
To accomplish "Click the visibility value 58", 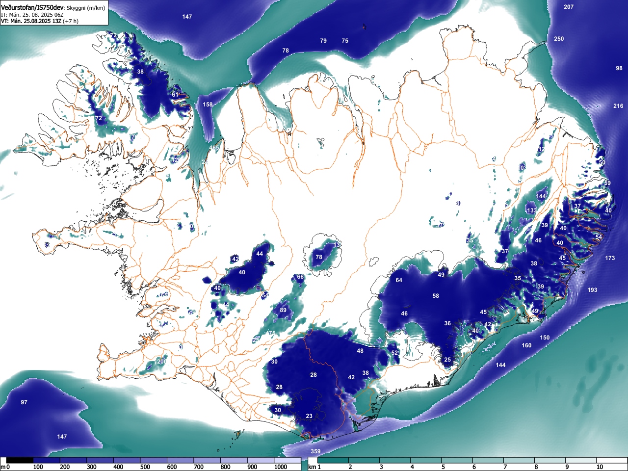I will point(436,296).
